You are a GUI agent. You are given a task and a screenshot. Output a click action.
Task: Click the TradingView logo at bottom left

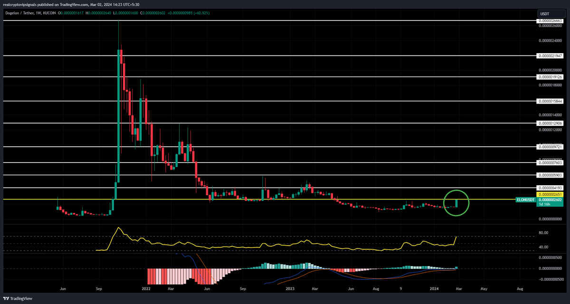[x=18, y=298]
